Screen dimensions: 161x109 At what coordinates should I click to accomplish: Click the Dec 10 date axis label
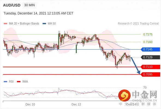pos(30,104)
